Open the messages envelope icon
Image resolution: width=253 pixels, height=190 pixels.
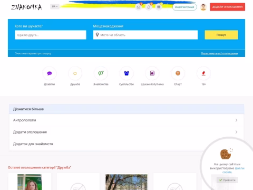pyautogui.click(x=139, y=7)
